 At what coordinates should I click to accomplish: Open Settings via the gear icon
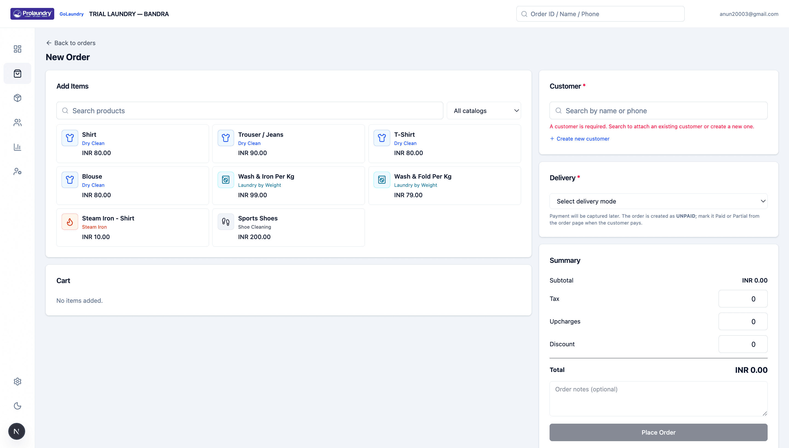17,382
